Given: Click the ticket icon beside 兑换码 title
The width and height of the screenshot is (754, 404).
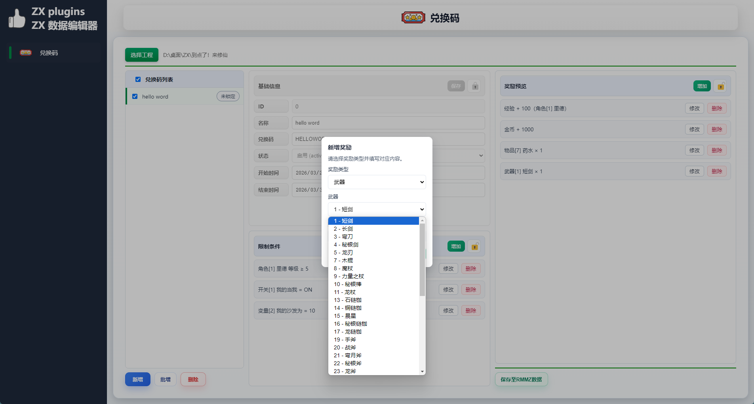Looking at the screenshot, I should coord(413,17).
